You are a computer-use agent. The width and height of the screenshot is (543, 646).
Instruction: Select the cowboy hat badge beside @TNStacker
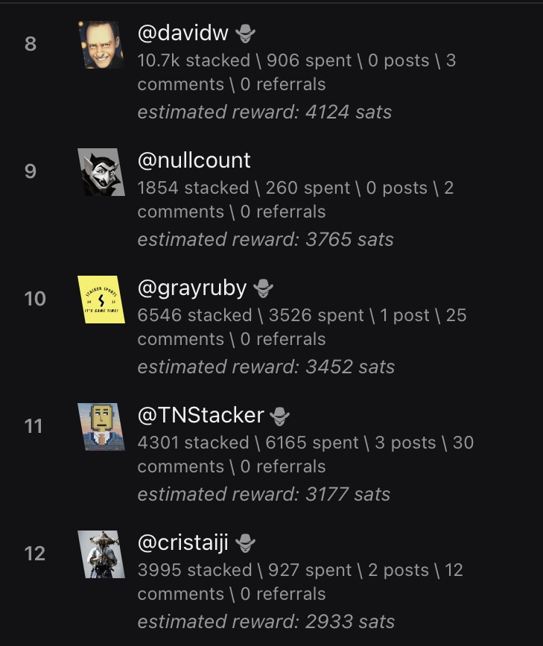coord(279,416)
